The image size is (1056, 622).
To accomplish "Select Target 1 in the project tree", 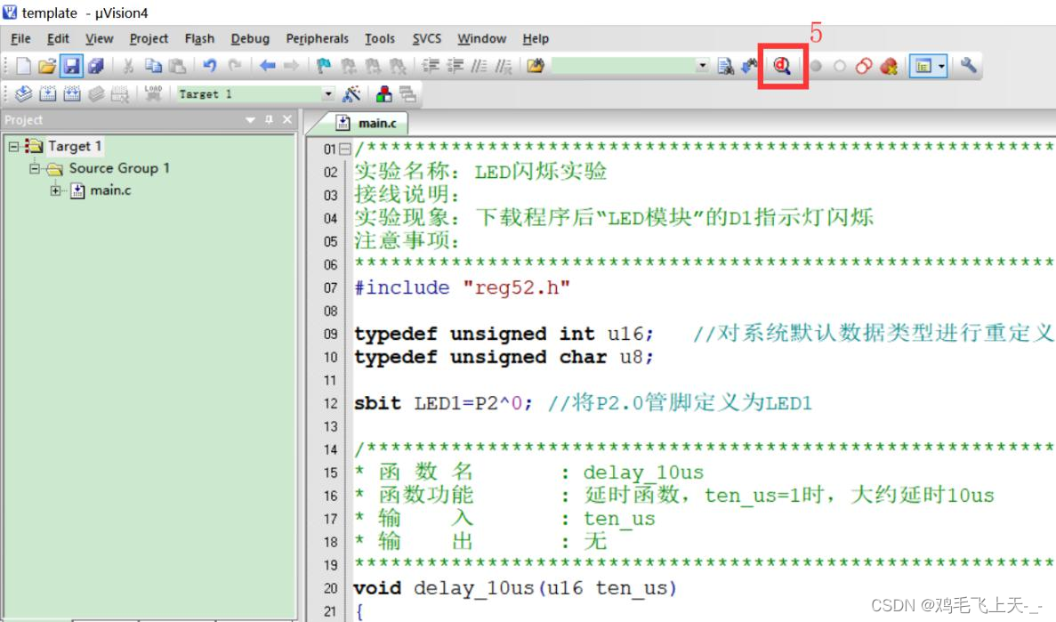I will click(74, 146).
